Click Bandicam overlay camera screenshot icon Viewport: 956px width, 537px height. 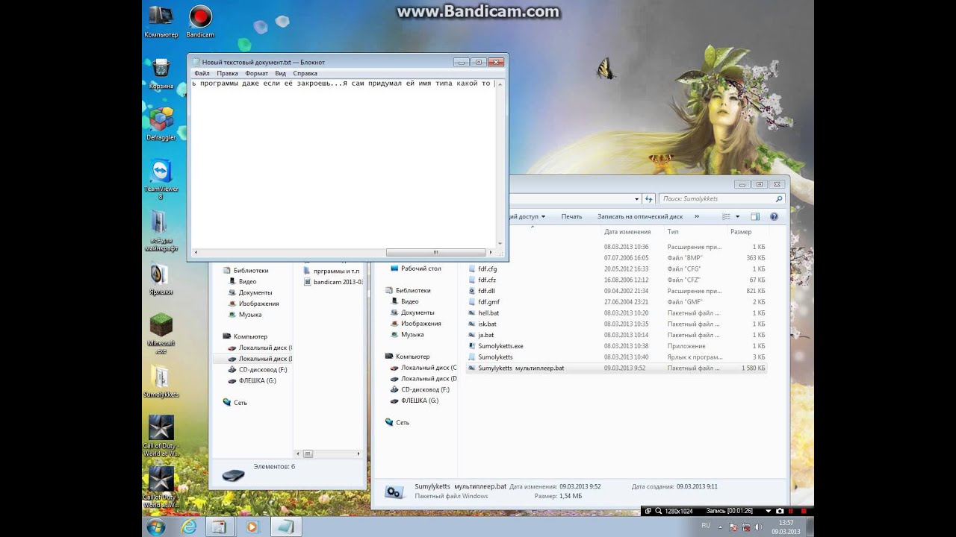click(780, 511)
